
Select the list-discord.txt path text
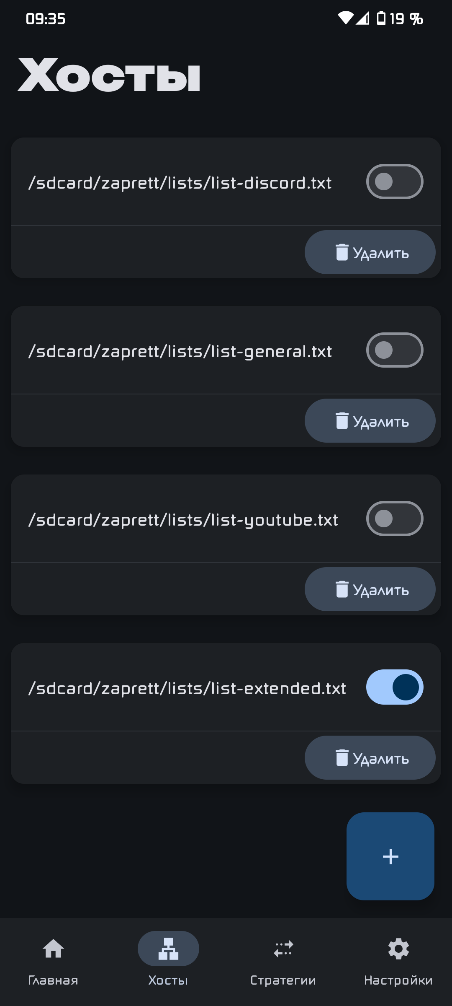(180, 183)
